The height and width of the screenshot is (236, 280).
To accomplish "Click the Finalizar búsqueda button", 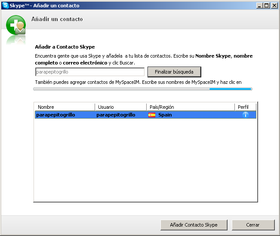I will (174, 72).
